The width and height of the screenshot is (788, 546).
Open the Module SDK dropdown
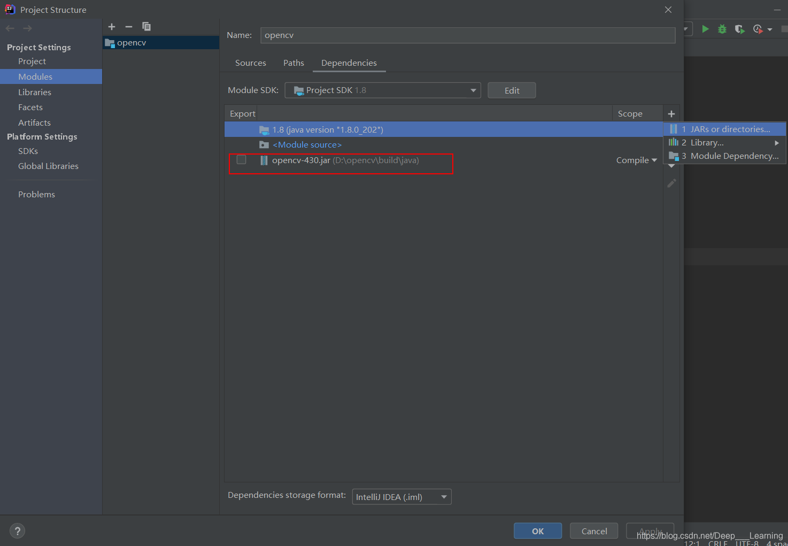(383, 90)
